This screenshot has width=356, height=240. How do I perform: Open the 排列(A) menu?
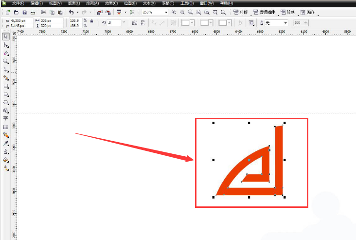click(x=92, y=3)
